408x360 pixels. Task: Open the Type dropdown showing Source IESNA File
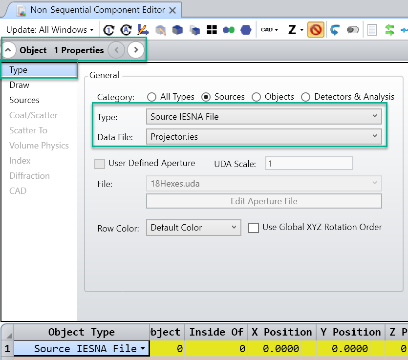pos(264,117)
